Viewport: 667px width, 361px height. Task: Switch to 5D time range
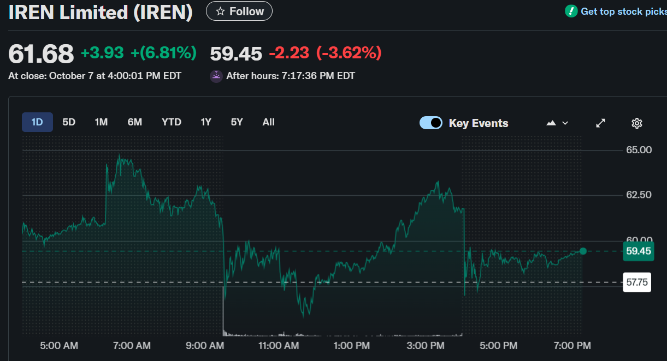(x=69, y=122)
